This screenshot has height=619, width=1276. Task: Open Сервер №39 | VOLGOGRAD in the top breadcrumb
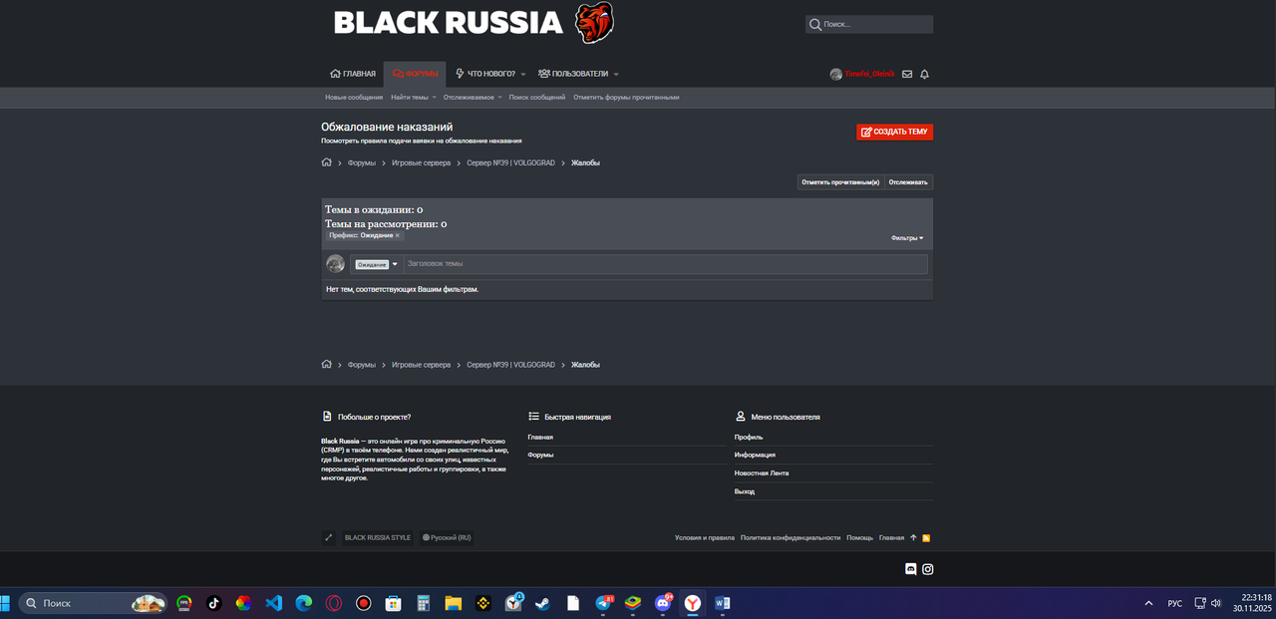[x=510, y=162]
